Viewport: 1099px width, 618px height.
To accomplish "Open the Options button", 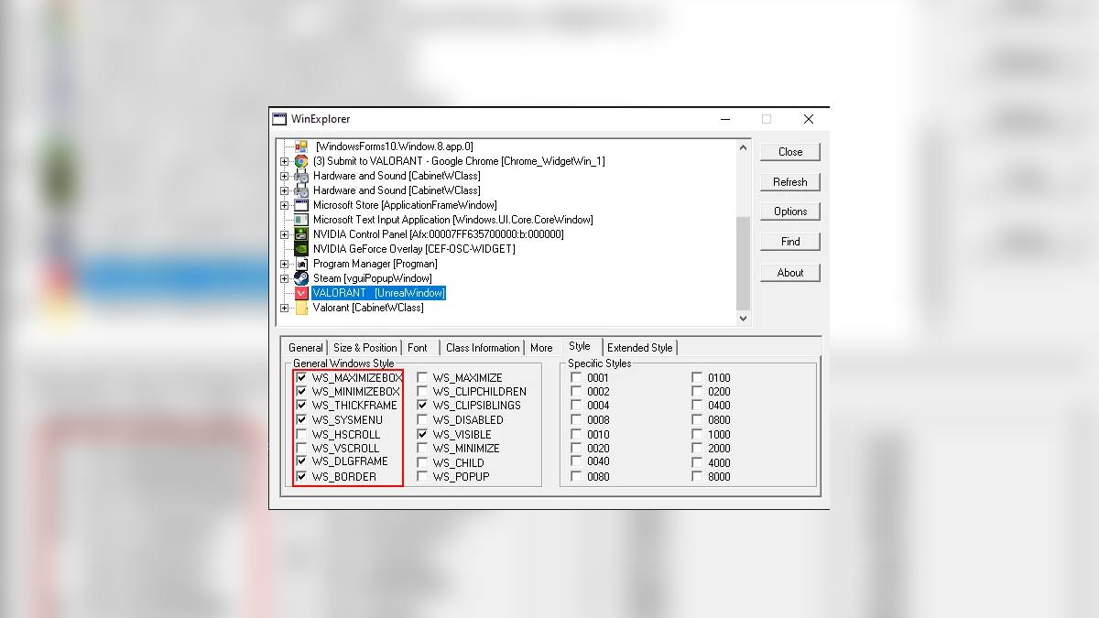I will tap(790, 211).
